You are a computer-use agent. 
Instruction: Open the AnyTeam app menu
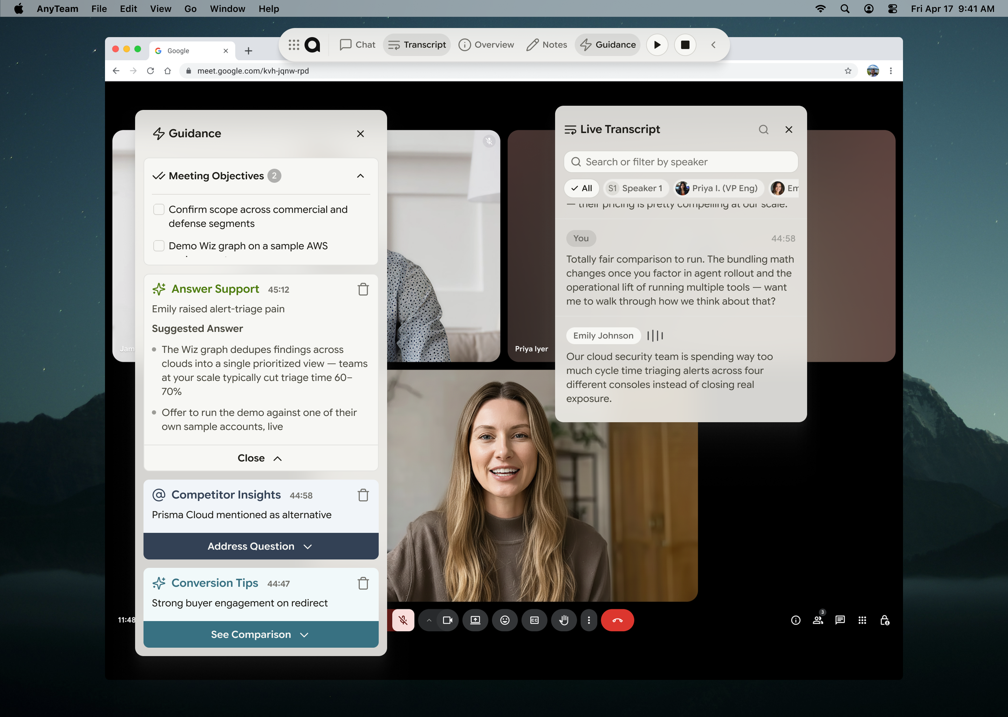[57, 8]
